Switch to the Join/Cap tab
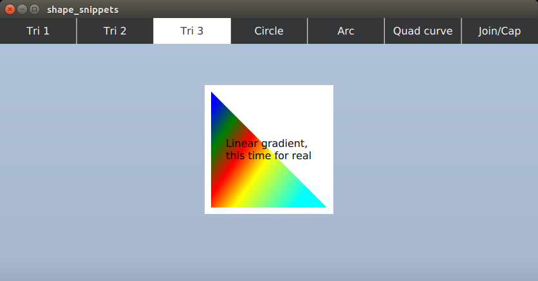The width and height of the screenshot is (538, 281). tap(499, 31)
